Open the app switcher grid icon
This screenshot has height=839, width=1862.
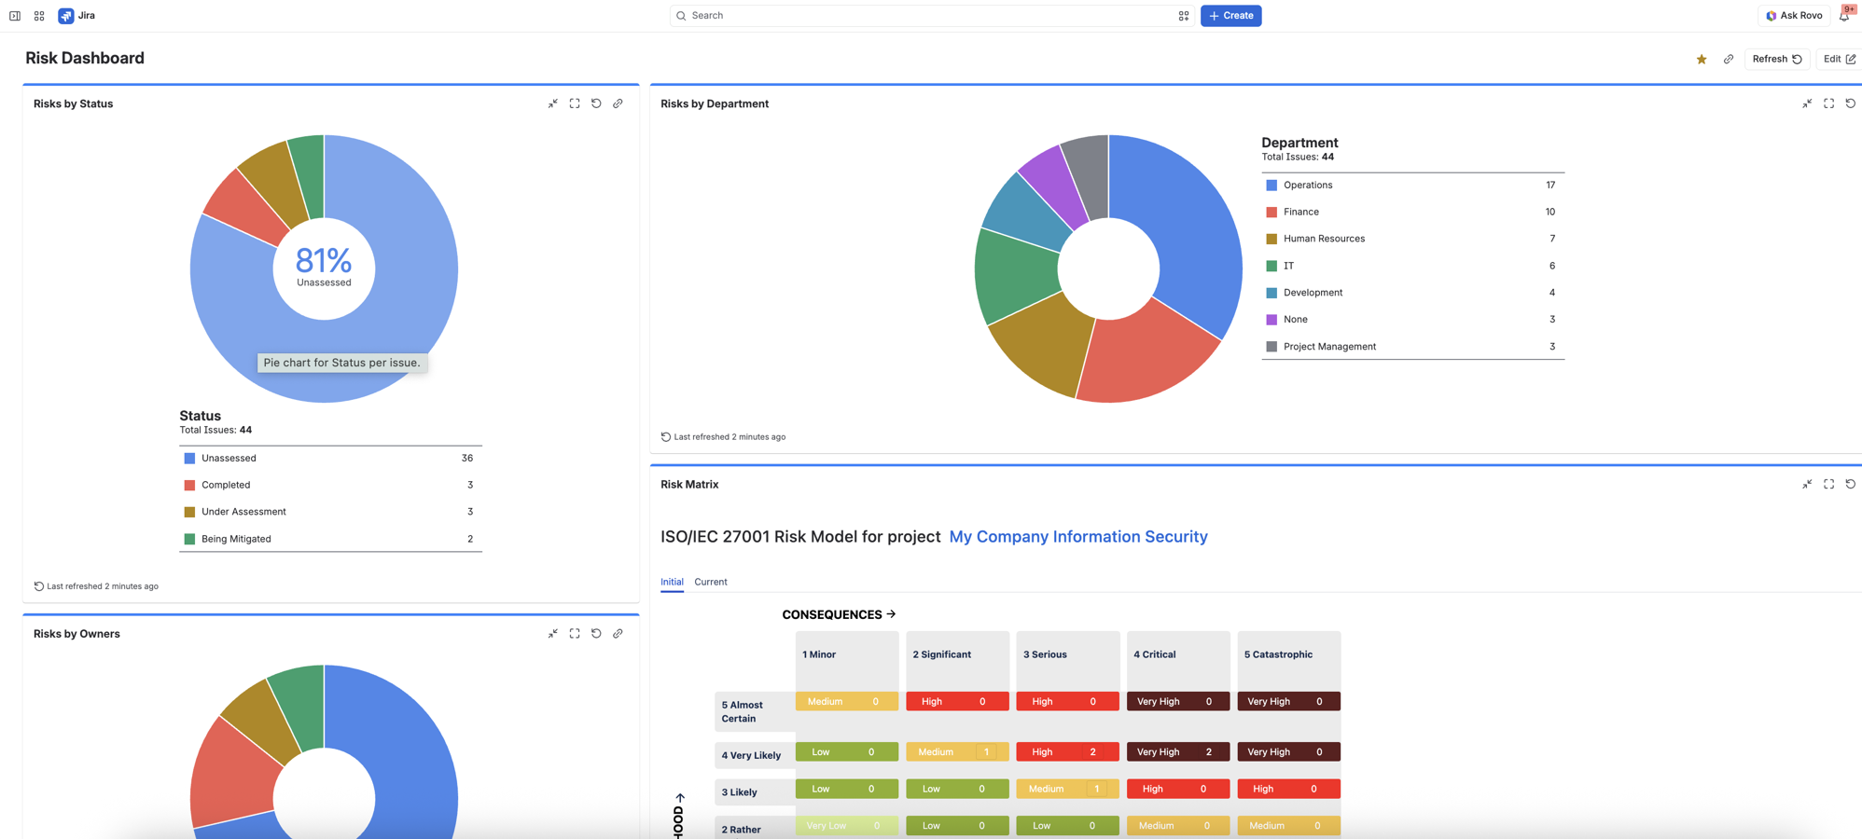pyautogui.click(x=39, y=16)
